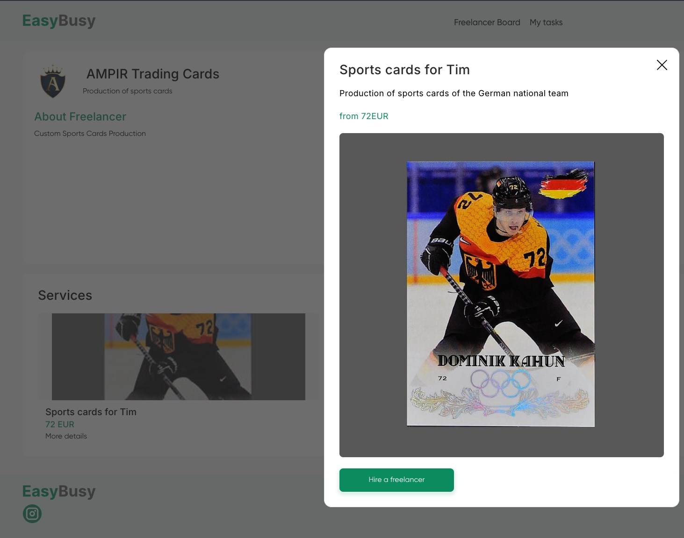Select the Sports cards for Tim service title

tap(91, 412)
